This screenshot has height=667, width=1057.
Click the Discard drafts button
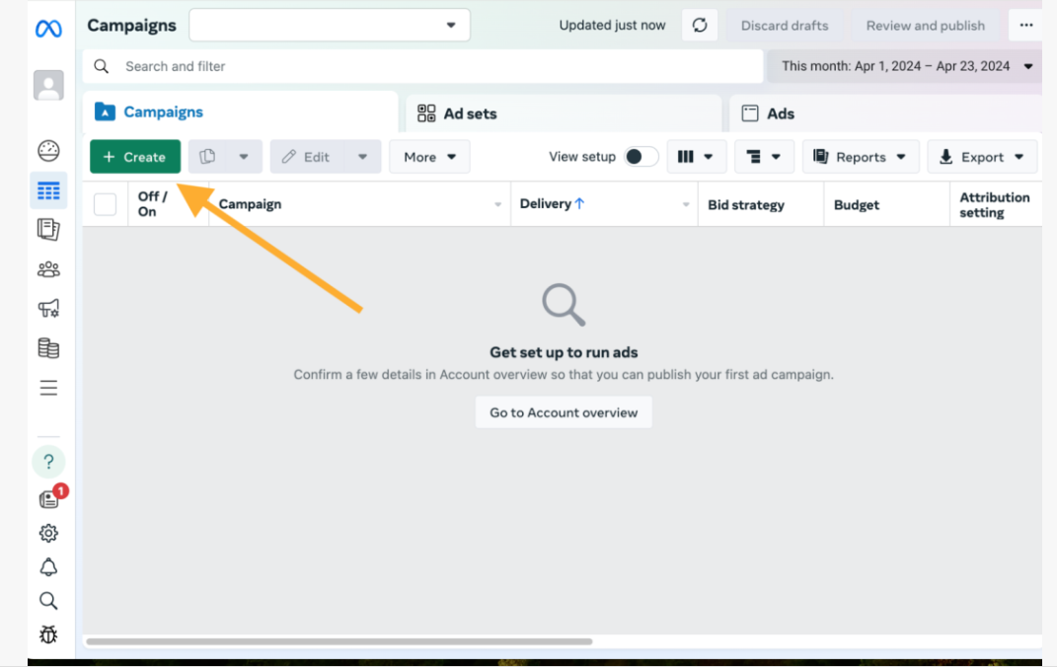[785, 26]
